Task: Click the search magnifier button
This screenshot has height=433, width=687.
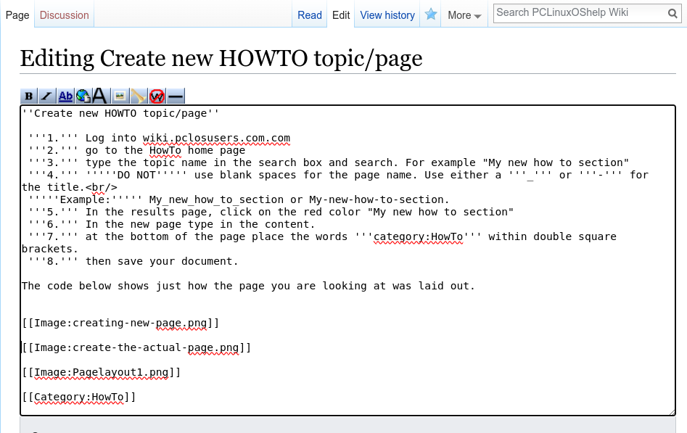Action: [x=672, y=13]
